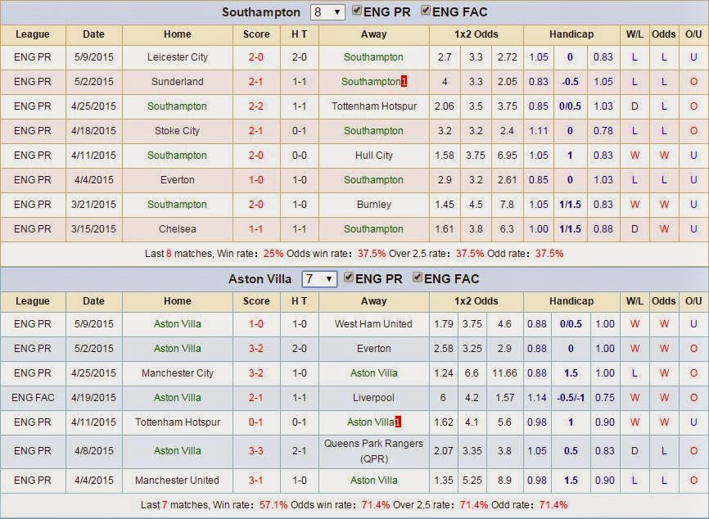Viewport: 709px width, 519px height.
Task: Open Burnley team link
Action: click(374, 205)
